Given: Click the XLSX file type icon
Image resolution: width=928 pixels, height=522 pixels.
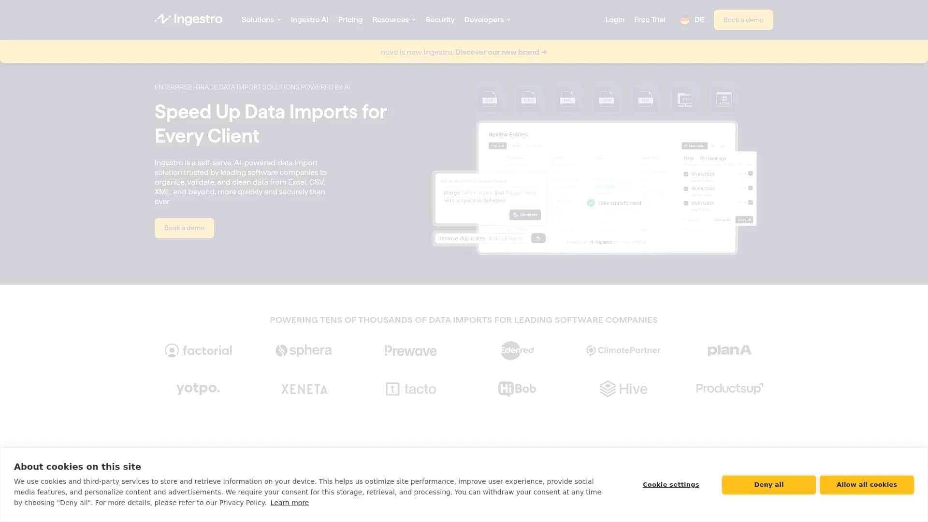Looking at the screenshot, I should [528, 99].
